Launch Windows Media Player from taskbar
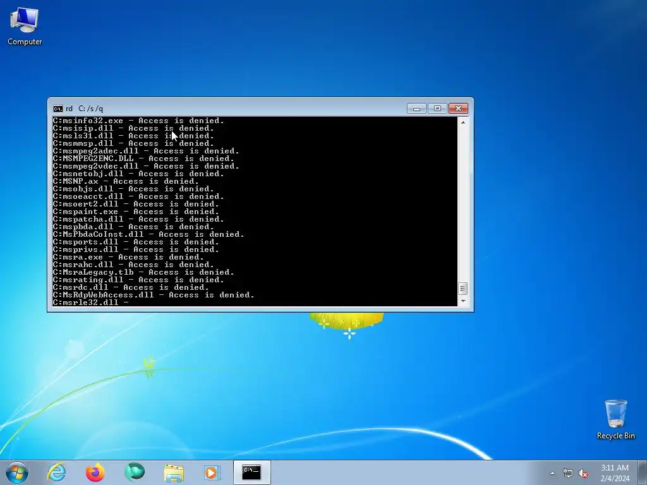 pyautogui.click(x=212, y=472)
